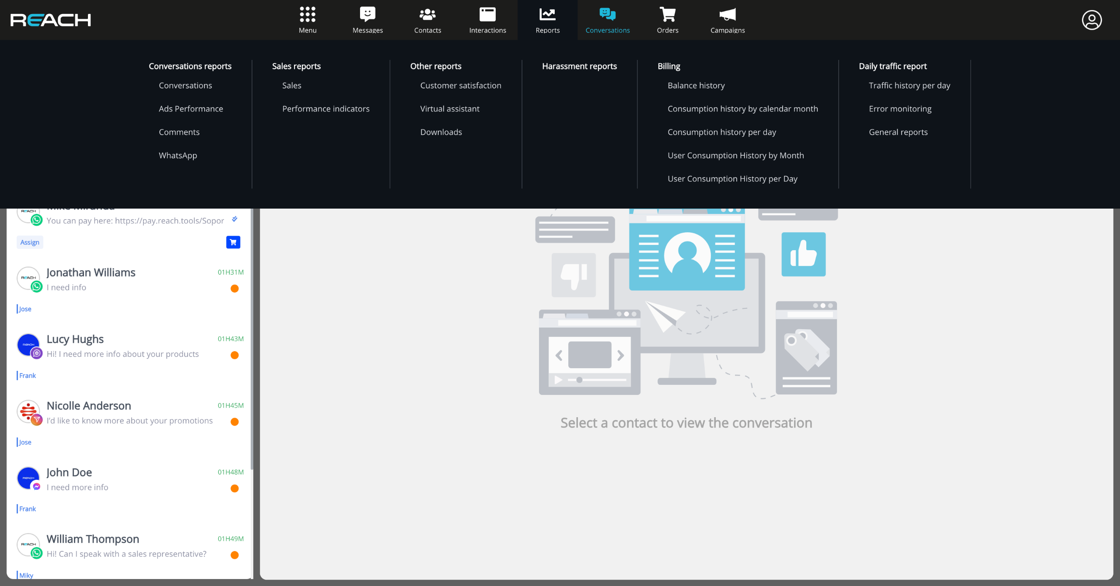Image resolution: width=1120 pixels, height=586 pixels.
Task: Click orange status dot for Lucy Hughs
Action: (234, 355)
